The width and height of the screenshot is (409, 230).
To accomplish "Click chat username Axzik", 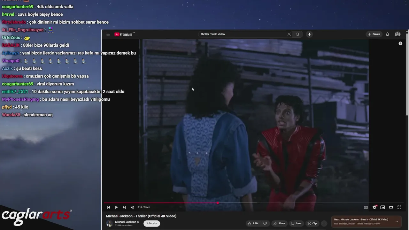I will [x=7, y=68].
